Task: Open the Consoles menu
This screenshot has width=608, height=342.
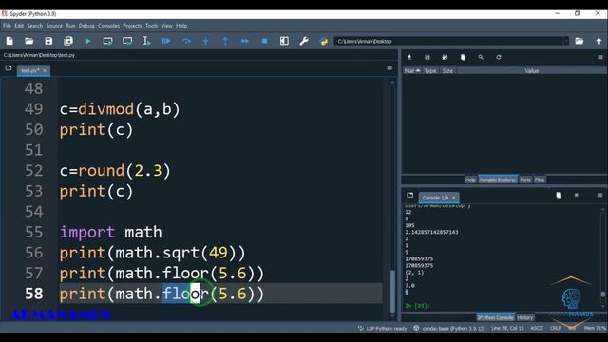Action: (x=108, y=26)
